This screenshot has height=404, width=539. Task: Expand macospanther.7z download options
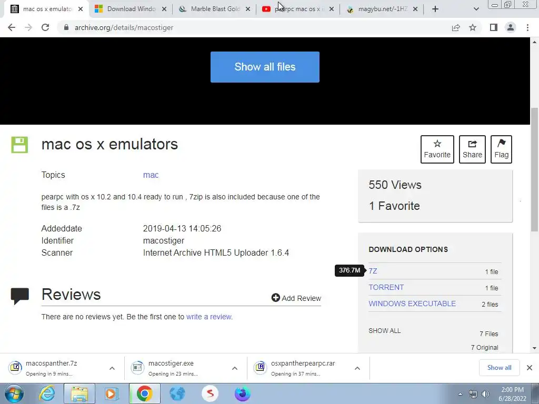(112, 368)
